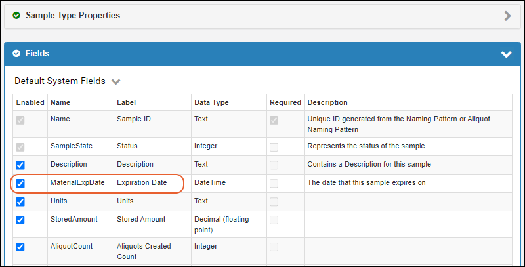This screenshot has height=267, width=525.
Task: Uncheck Enabled for AliquotCount
Action: pyautogui.click(x=20, y=247)
